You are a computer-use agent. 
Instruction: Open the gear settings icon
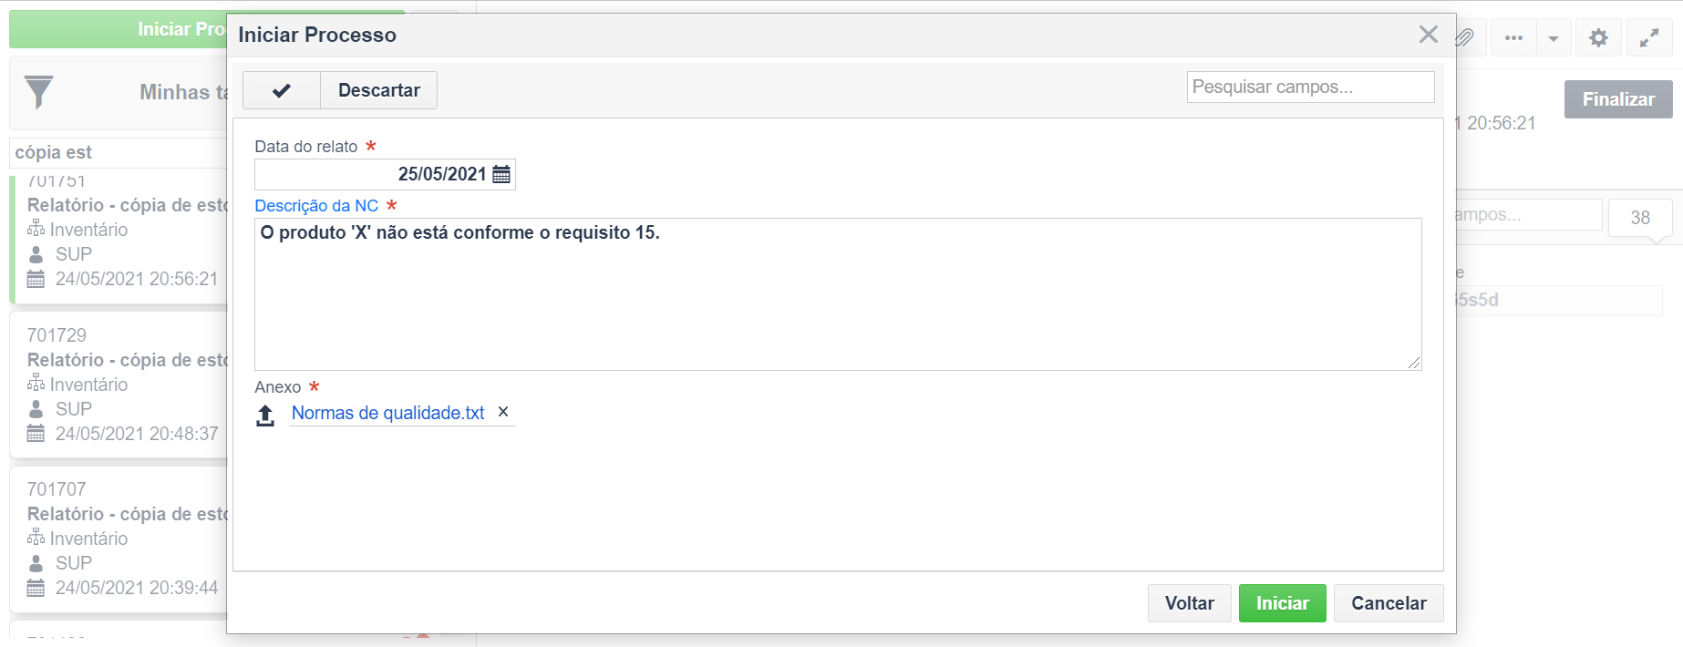1598,38
